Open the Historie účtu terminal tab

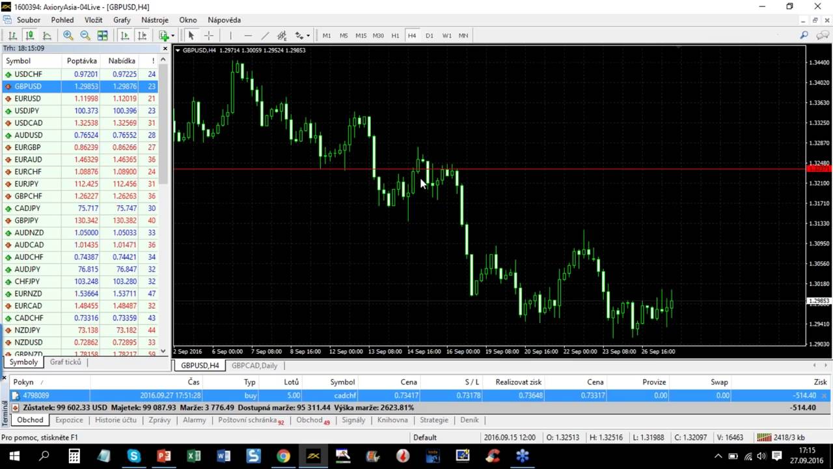pyautogui.click(x=116, y=420)
